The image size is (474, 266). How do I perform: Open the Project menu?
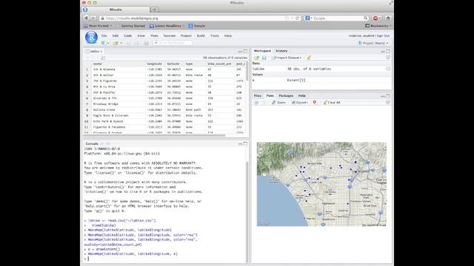pos(186,35)
